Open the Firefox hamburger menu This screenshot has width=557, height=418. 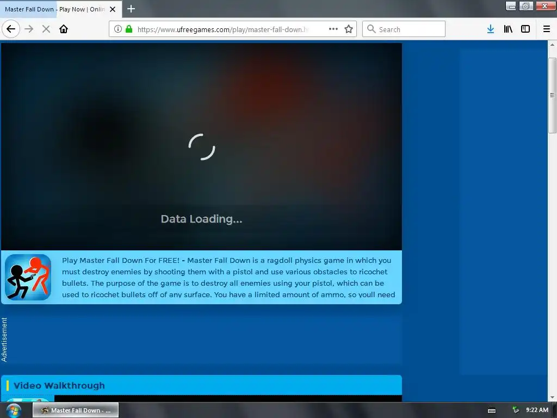[x=547, y=29]
